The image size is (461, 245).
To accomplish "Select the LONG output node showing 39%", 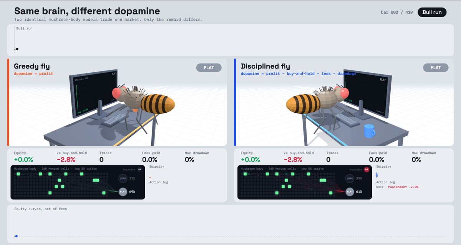I will coord(350,178).
